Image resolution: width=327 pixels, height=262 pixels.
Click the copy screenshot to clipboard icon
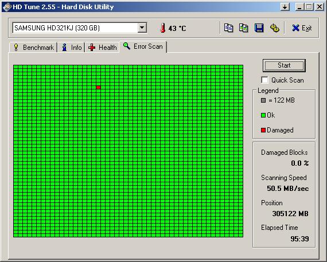click(244, 28)
